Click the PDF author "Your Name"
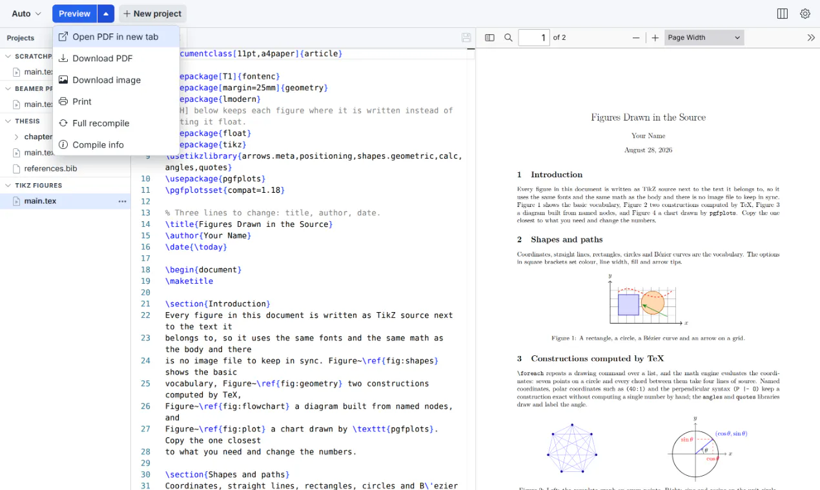The image size is (820, 490). [x=648, y=136]
